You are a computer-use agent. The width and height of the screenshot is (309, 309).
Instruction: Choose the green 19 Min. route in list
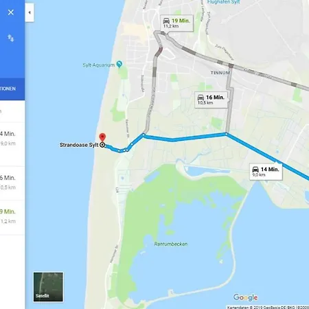(x=12, y=218)
